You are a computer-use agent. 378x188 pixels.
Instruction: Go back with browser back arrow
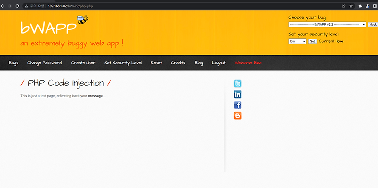(x=3, y=6)
